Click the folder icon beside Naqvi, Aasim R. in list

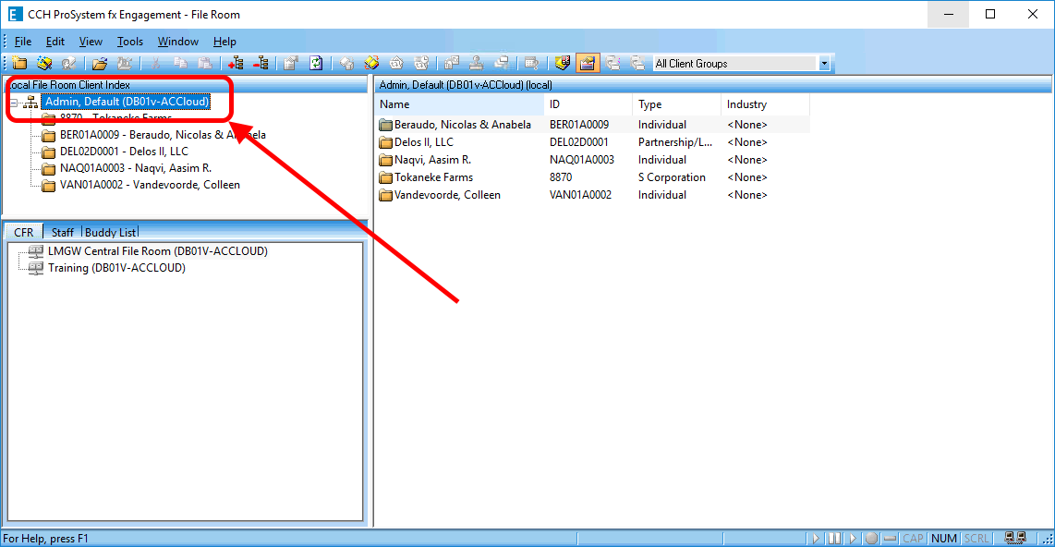click(385, 160)
